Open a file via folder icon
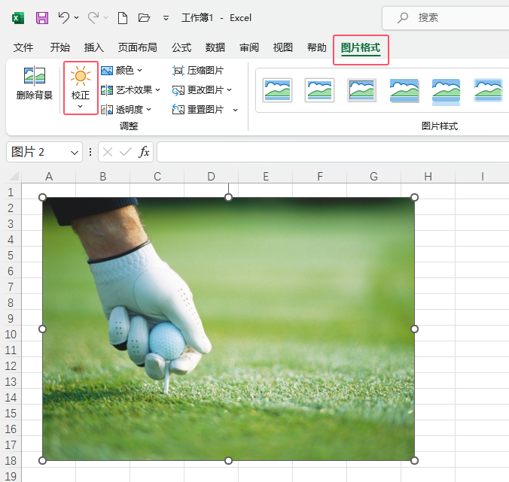This screenshot has height=482, width=509. (x=144, y=18)
